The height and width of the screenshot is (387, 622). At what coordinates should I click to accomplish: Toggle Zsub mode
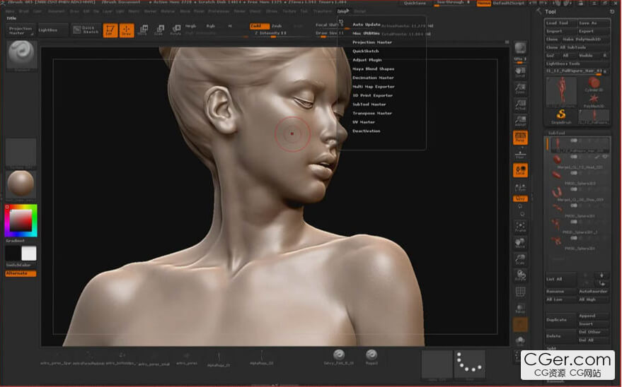click(277, 26)
